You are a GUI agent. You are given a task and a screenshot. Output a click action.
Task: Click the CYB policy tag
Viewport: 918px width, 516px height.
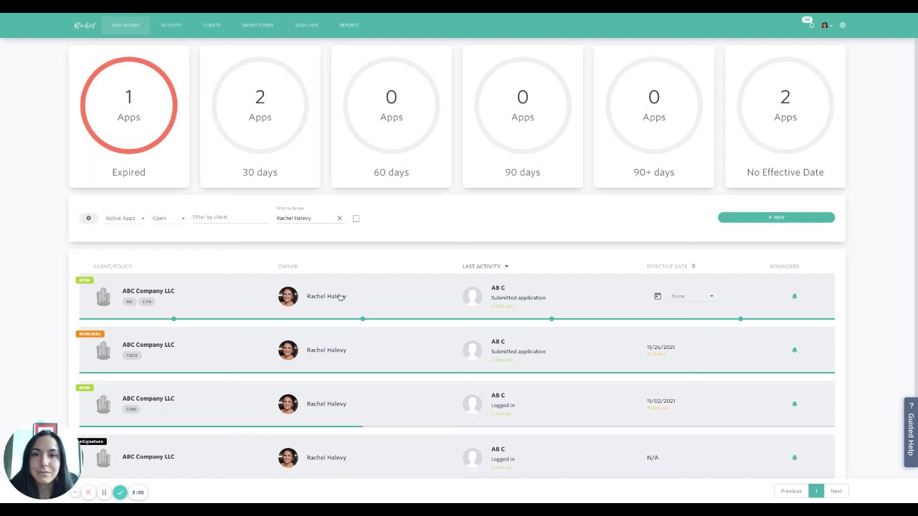[x=147, y=302]
